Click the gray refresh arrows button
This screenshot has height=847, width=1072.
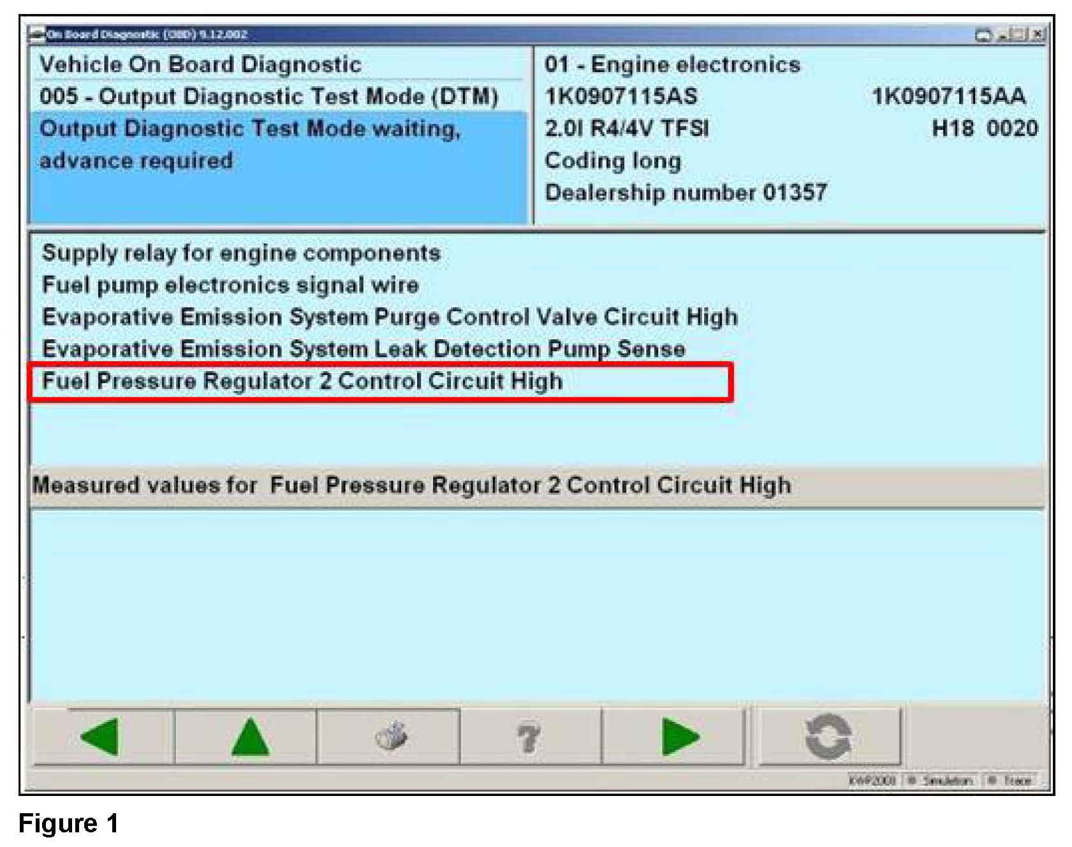[x=828, y=737]
